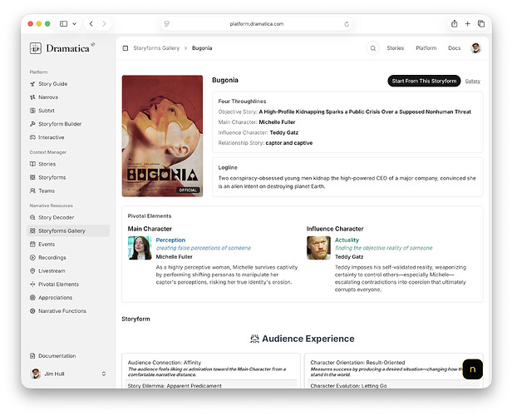
Task: Open Stories top navigation item
Action: click(x=395, y=48)
